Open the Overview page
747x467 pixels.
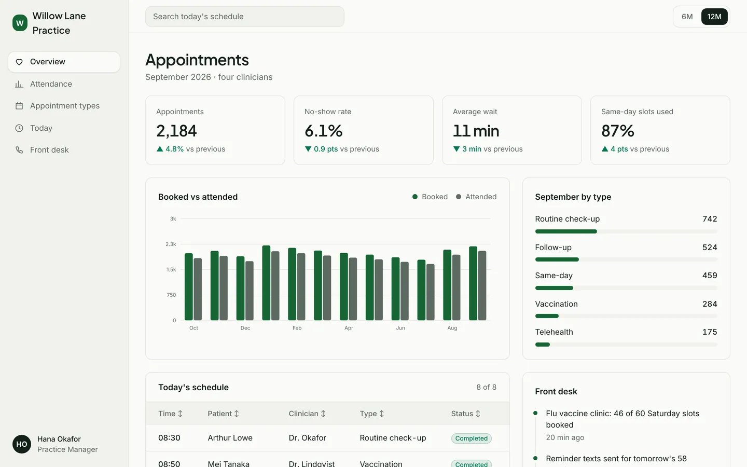click(64, 62)
